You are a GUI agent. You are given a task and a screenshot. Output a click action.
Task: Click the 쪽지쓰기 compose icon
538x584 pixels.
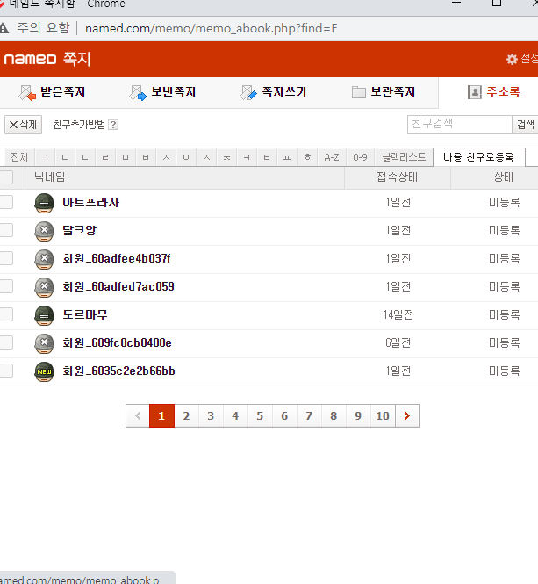click(248, 93)
